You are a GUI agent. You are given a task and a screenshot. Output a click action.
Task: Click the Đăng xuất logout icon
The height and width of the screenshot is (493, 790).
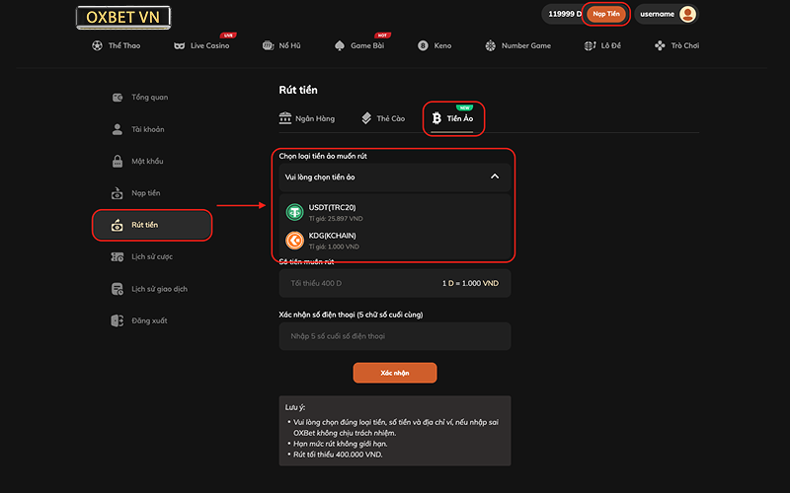(x=118, y=320)
